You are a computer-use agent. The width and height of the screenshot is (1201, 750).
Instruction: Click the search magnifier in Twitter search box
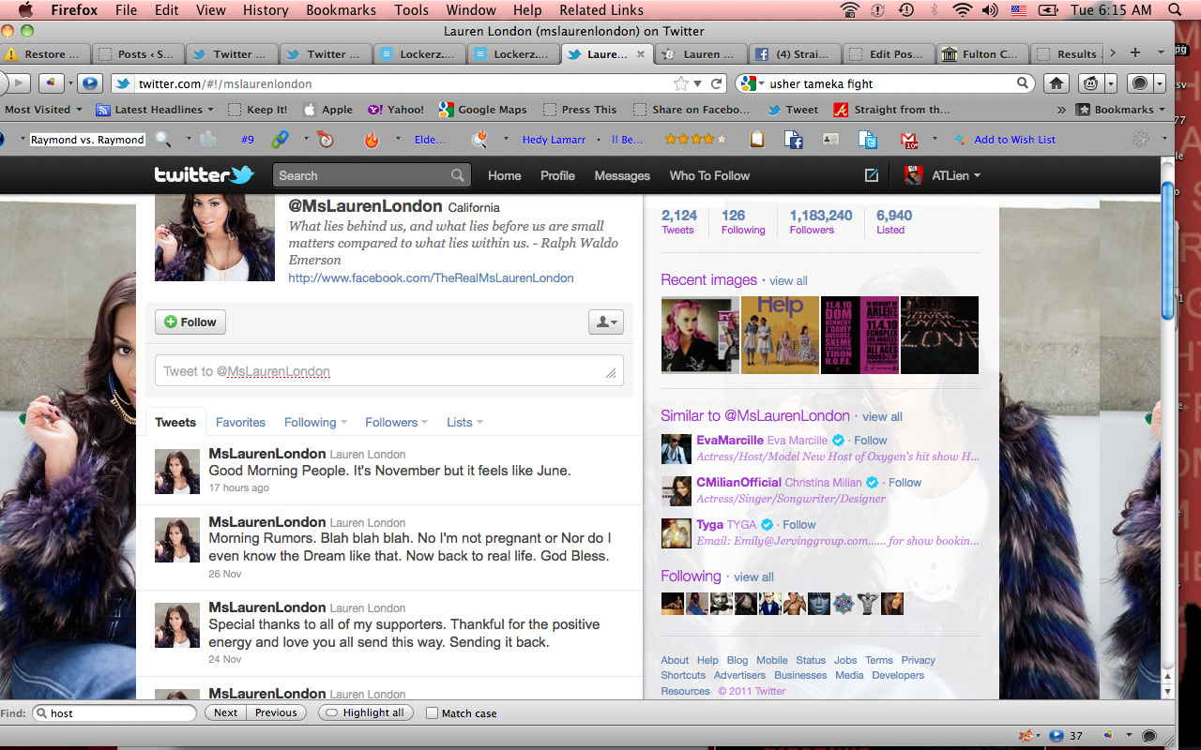click(457, 175)
